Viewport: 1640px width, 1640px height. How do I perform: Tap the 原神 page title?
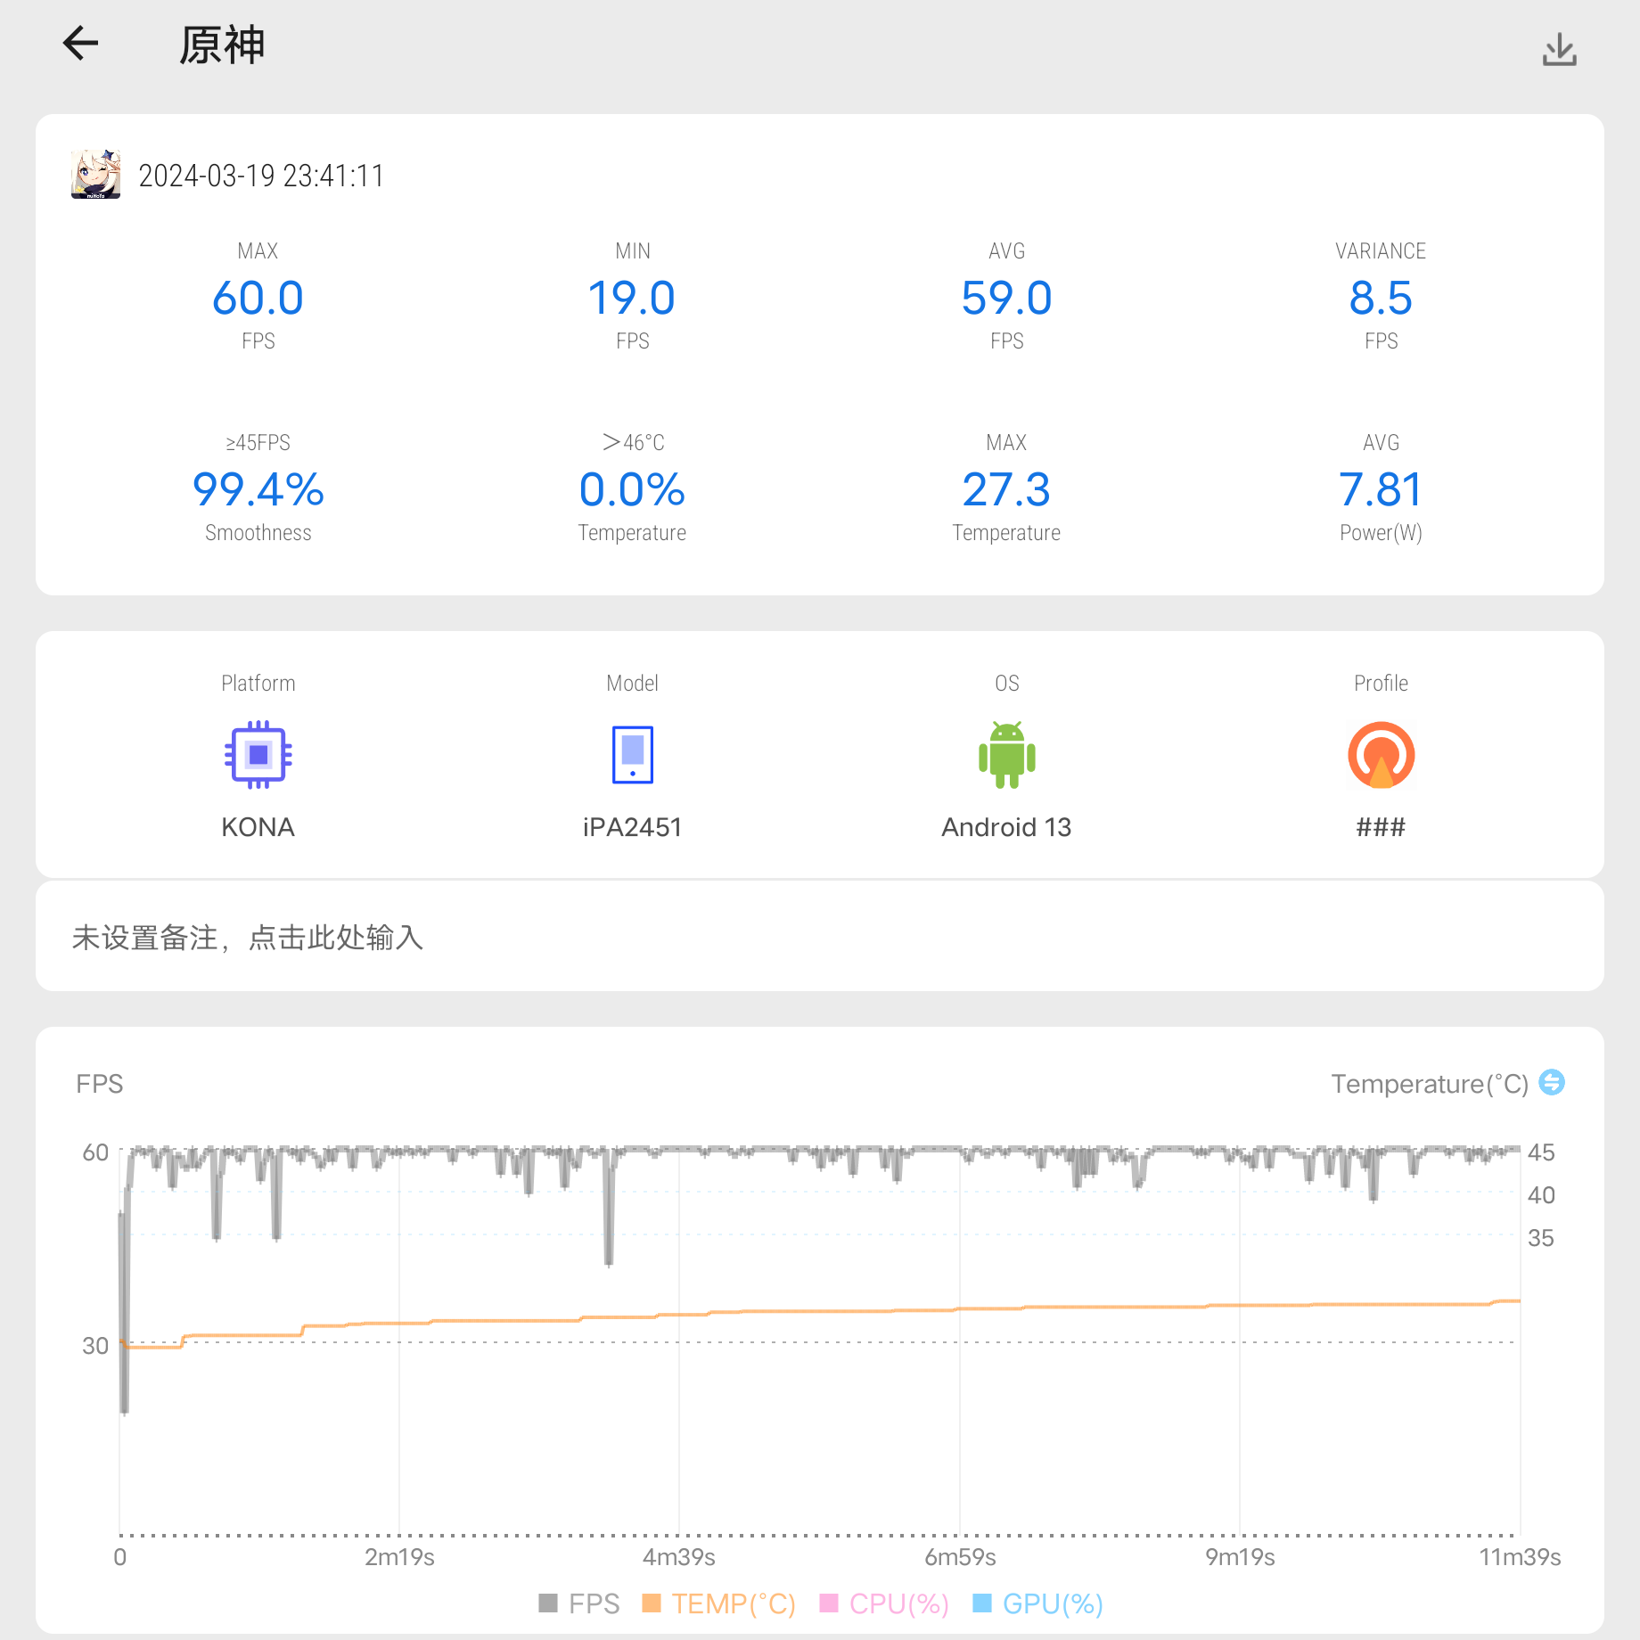point(222,45)
